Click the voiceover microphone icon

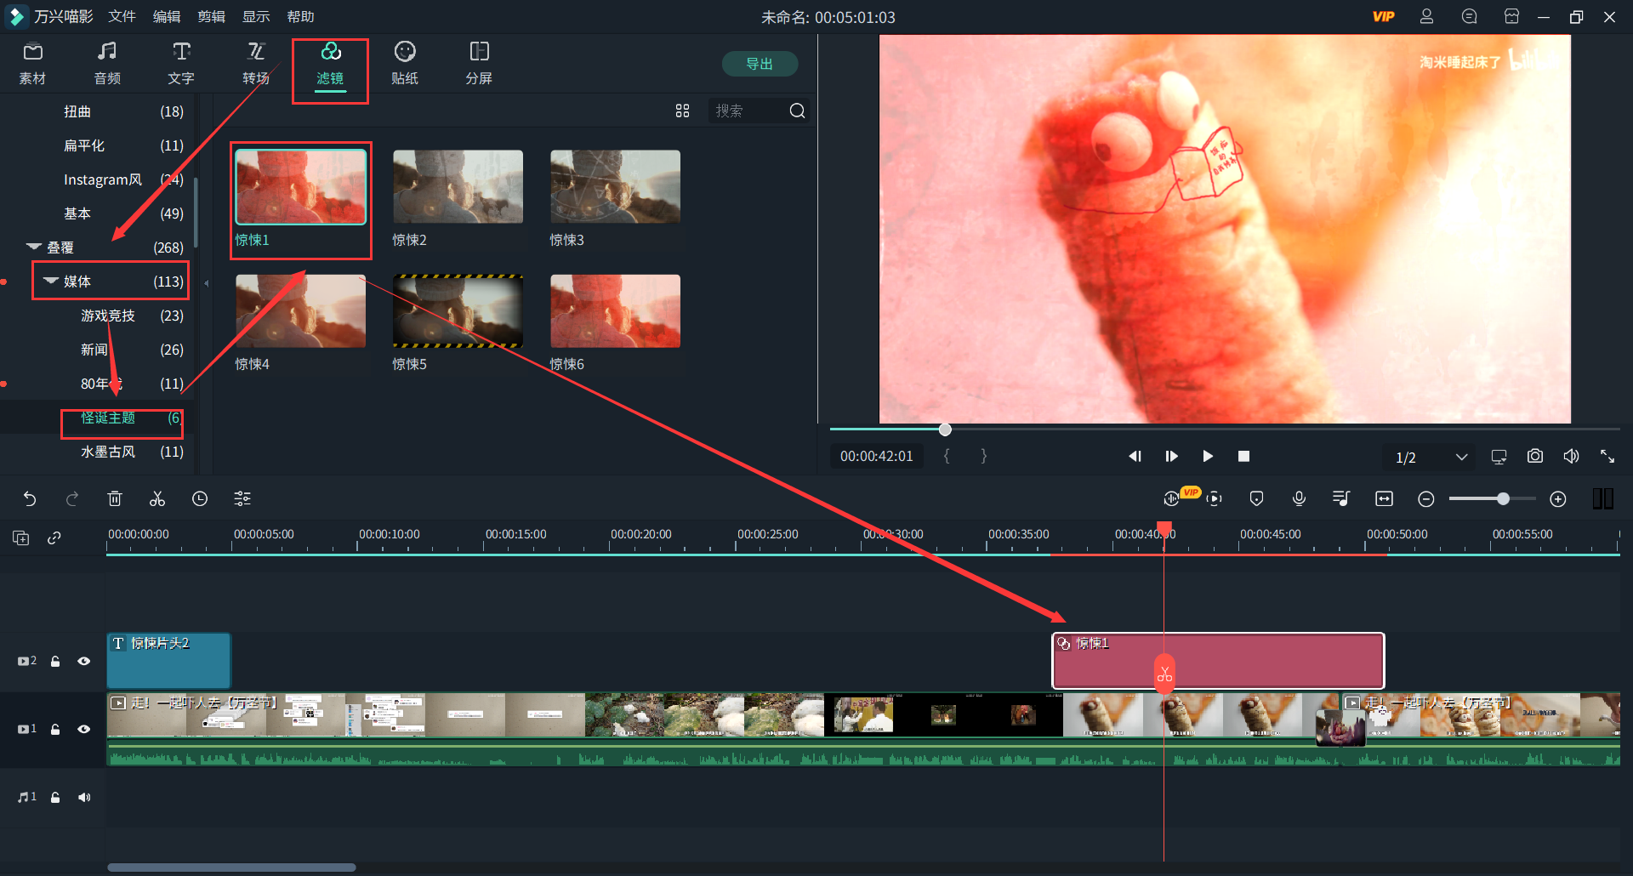1299,499
